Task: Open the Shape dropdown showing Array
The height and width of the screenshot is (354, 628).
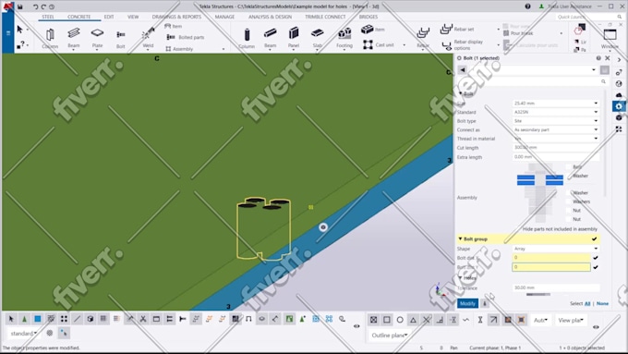Action: (556, 249)
